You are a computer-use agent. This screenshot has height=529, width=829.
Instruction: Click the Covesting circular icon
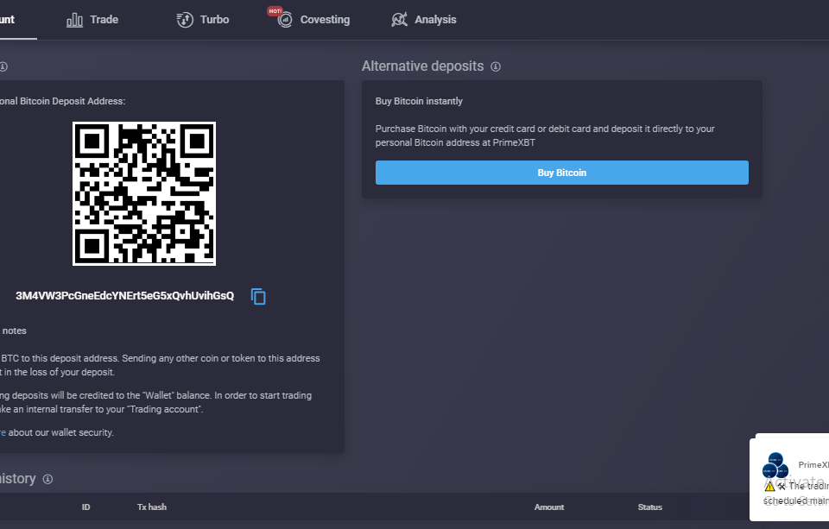tap(285, 21)
